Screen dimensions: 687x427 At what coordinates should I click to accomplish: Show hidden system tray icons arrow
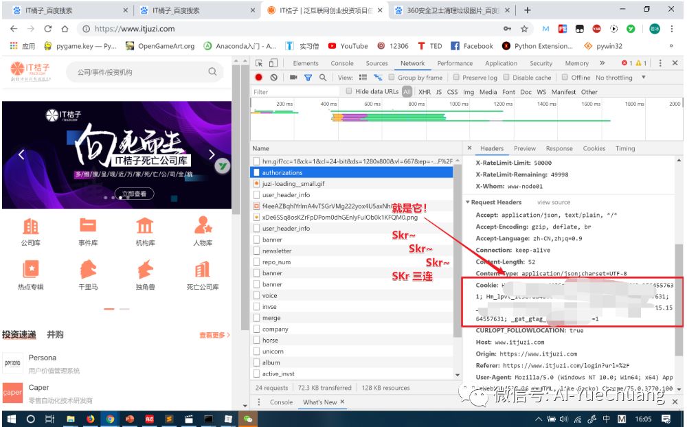coord(539,419)
